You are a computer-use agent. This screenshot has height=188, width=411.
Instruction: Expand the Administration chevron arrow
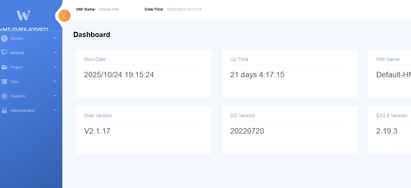tap(55, 110)
